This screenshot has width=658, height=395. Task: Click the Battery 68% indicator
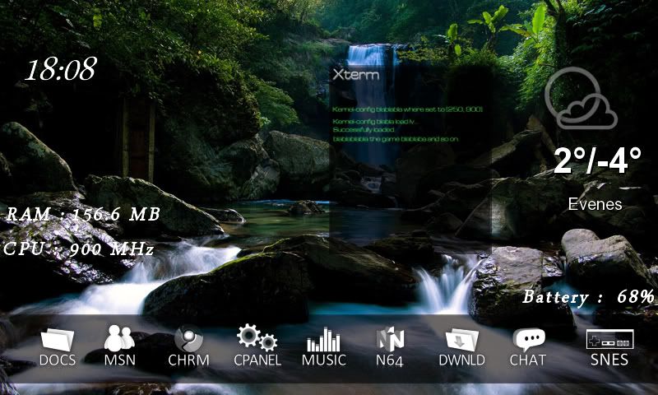[588, 297]
